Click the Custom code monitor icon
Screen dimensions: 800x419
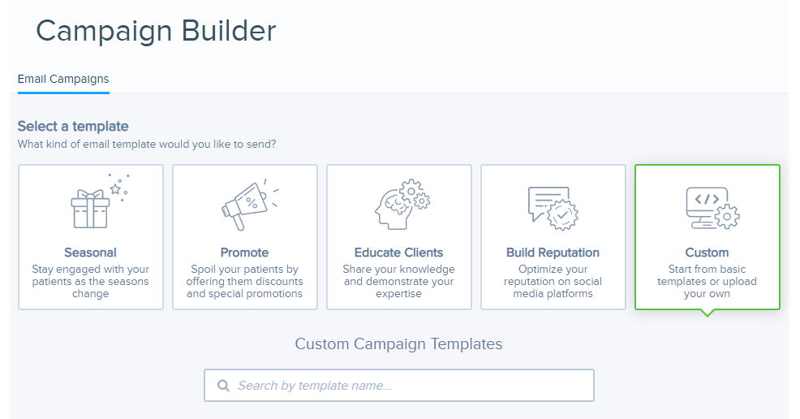pos(712,208)
